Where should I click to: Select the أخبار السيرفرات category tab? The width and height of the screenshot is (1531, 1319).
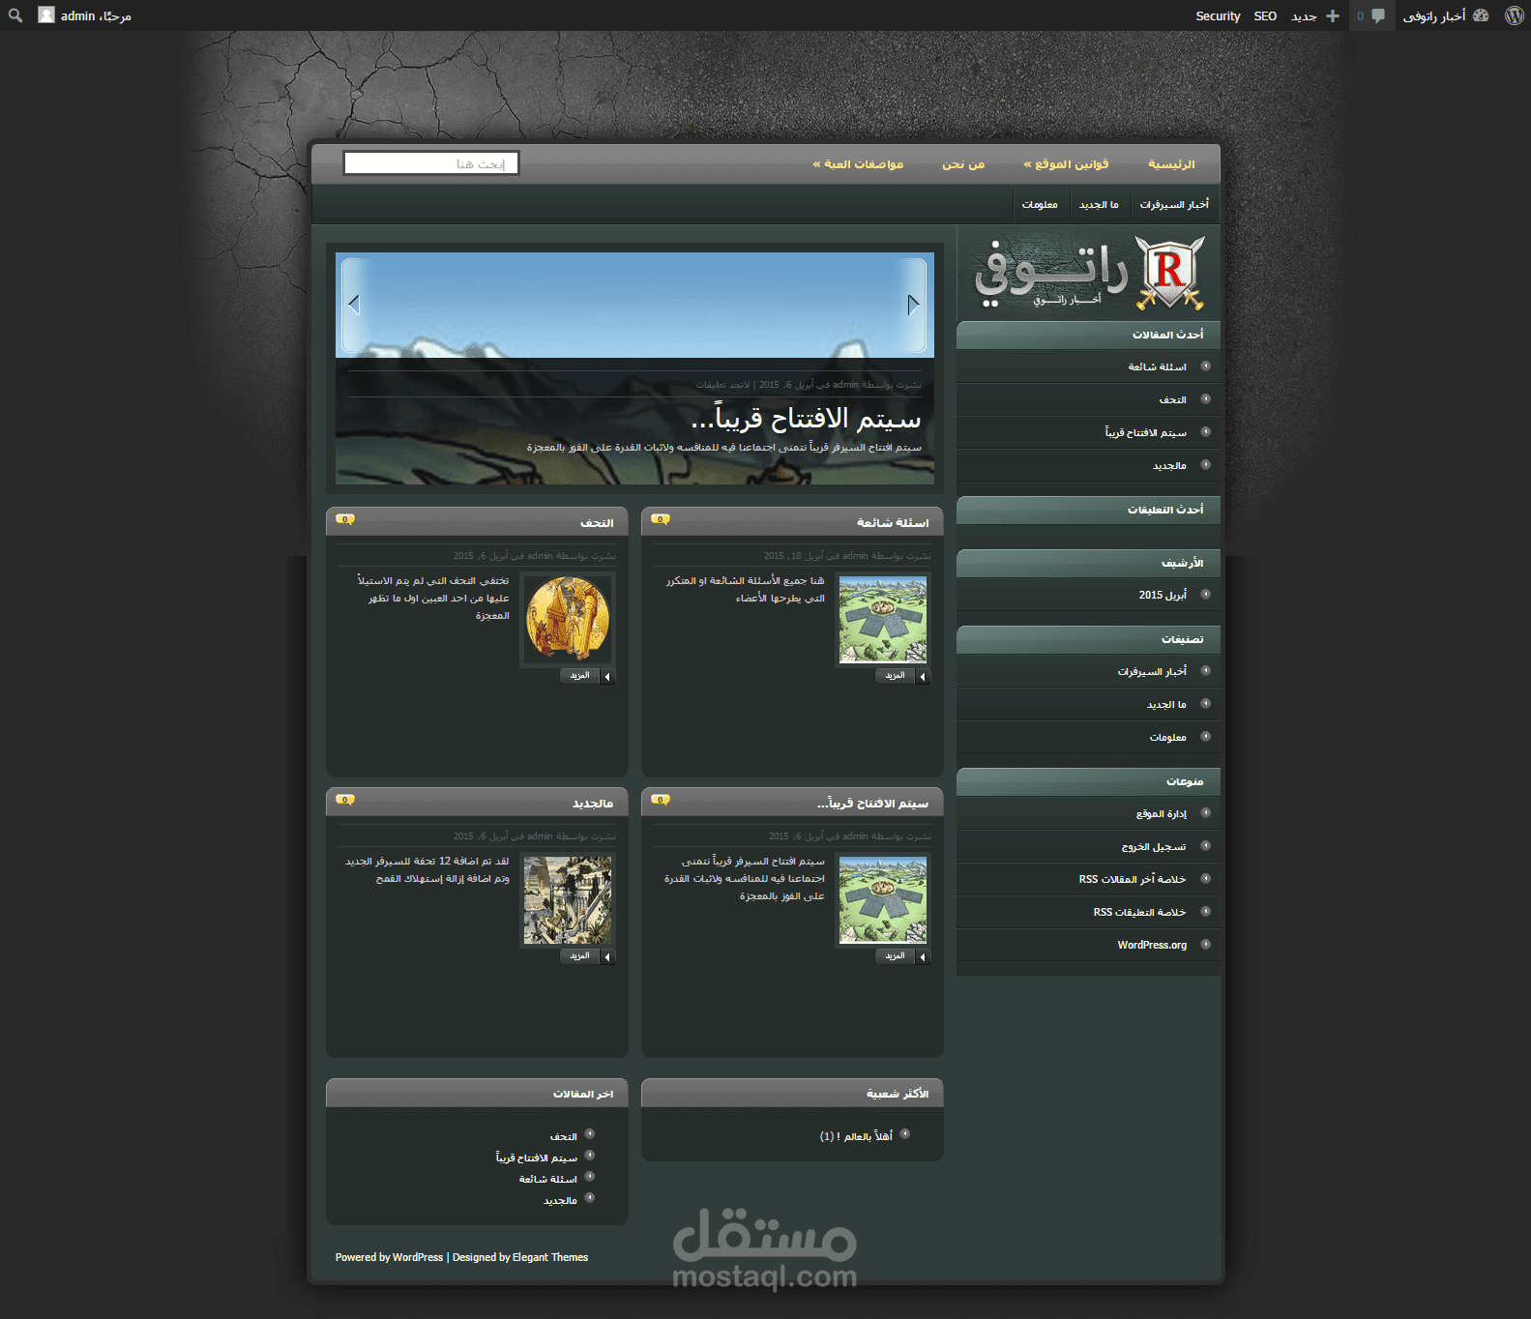(1174, 204)
